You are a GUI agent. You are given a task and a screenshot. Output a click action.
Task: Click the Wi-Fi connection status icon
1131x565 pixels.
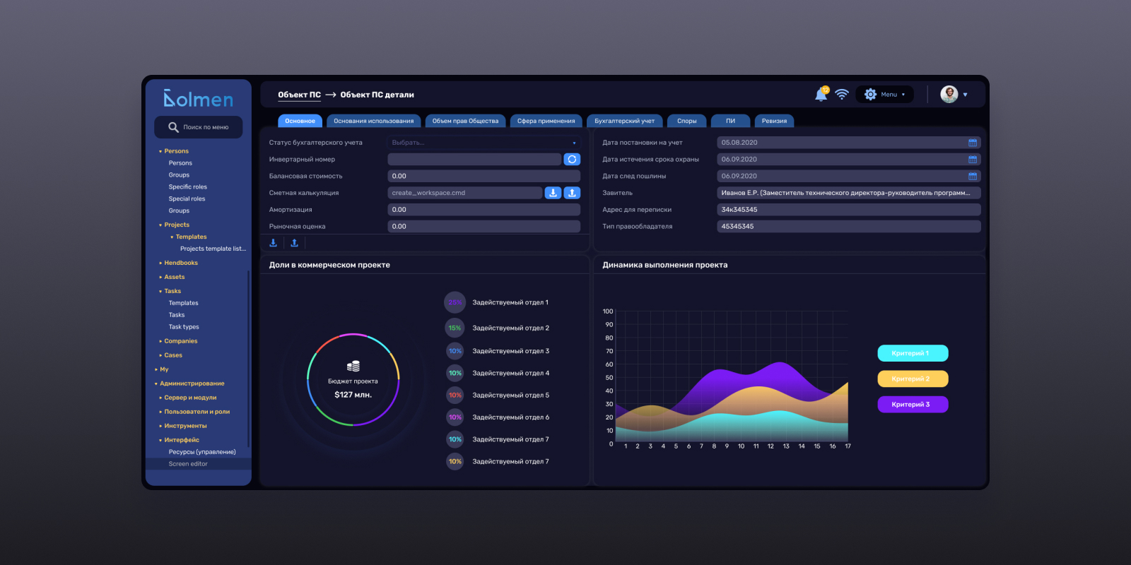tap(841, 94)
